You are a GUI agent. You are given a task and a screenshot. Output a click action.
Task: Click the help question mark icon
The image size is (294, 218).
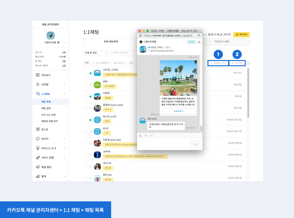point(248,63)
